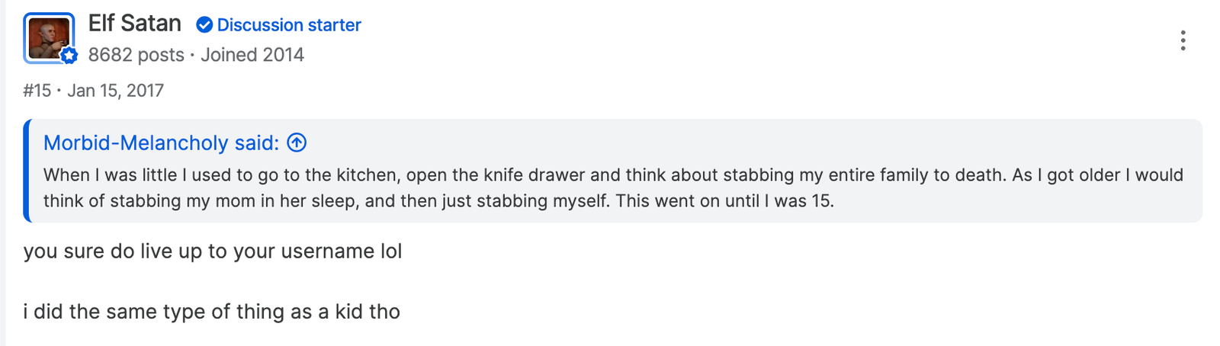
Task: Open Elf Satan's avatar picture
Action: 49,38
